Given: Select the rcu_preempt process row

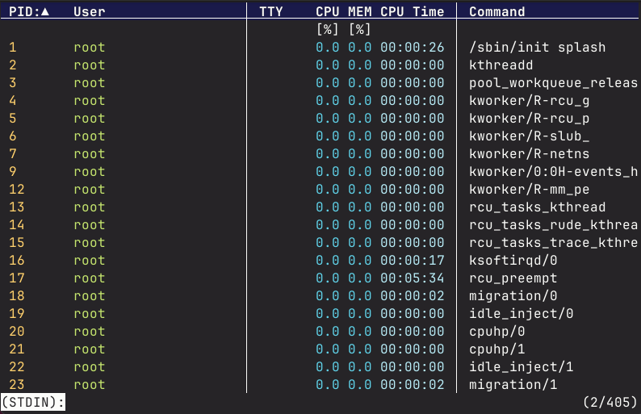Looking at the screenshot, I should [513, 278].
